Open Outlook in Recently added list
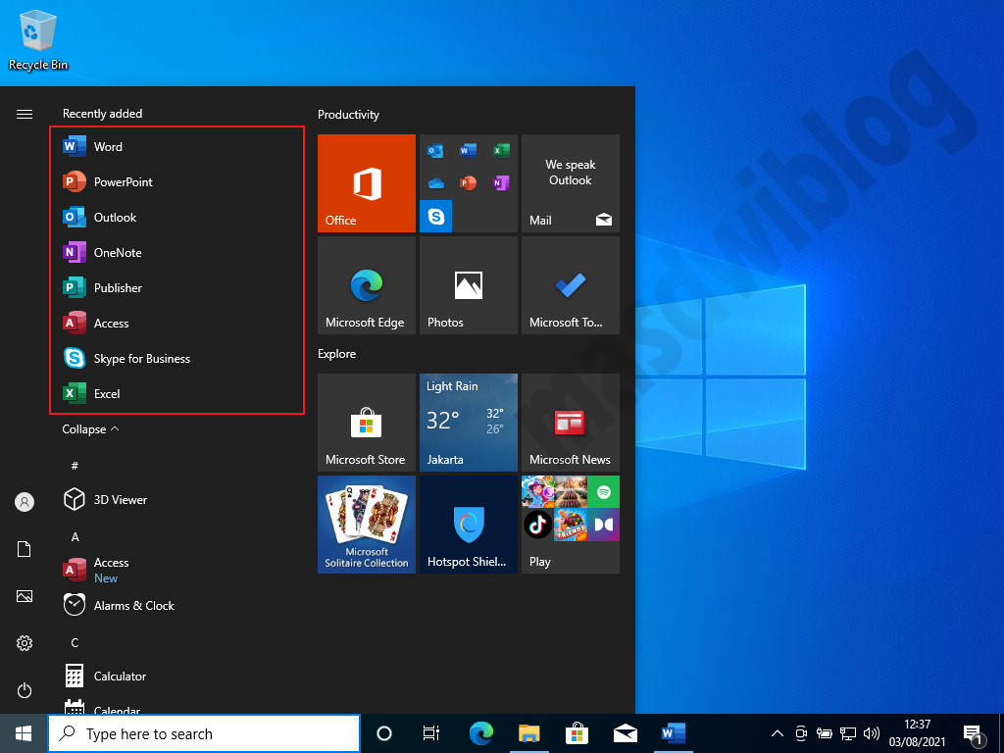This screenshot has width=1004, height=753. 176,217
